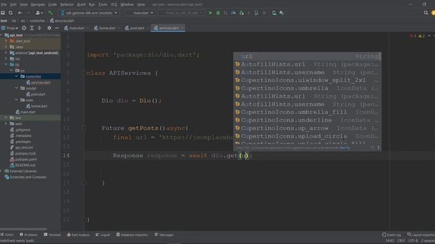Collapse the lib folder
Screen dimensions: 435x244
click(6, 64)
